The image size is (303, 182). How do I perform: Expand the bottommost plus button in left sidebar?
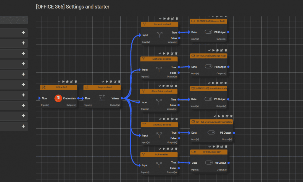(x=23, y=126)
